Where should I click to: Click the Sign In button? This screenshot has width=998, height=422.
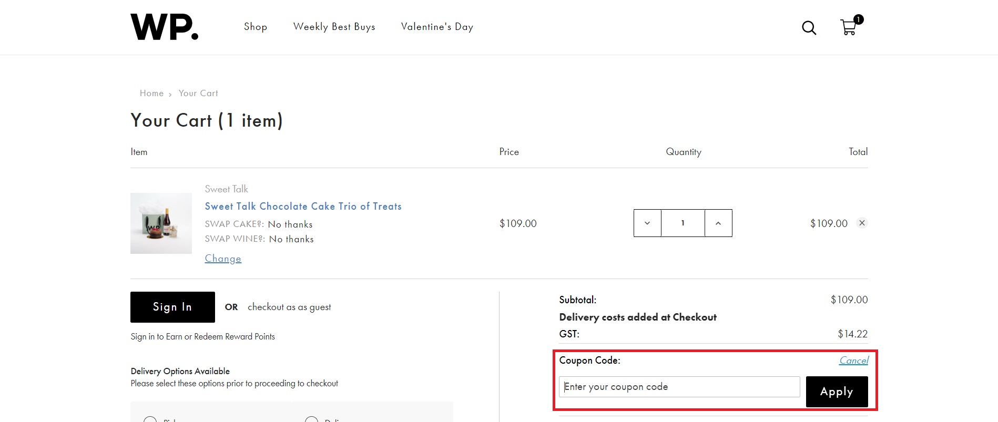[x=172, y=307]
